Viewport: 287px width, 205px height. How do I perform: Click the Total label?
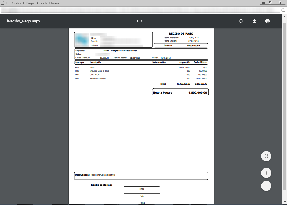(163, 84)
